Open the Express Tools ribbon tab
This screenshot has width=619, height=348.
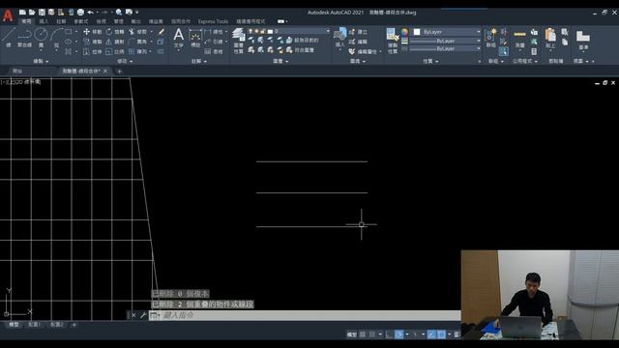pos(213,21)
